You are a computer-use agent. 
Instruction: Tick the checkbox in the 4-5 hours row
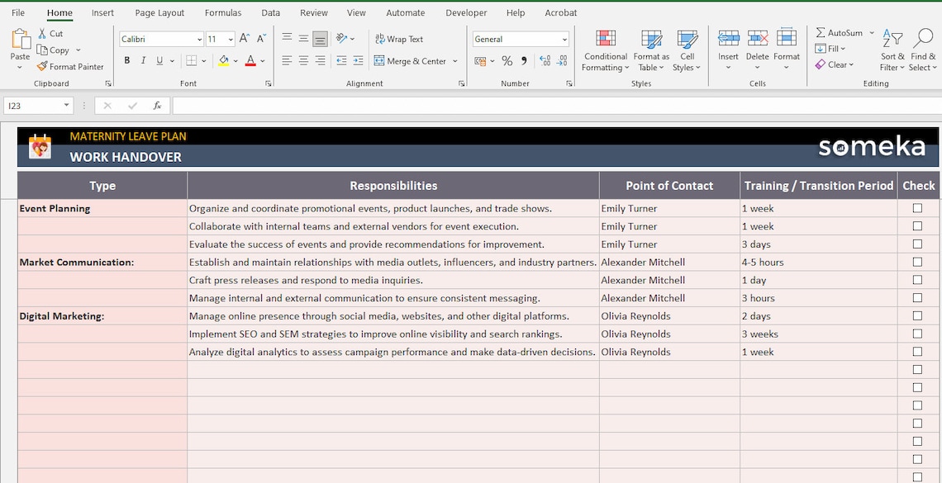(917, 262)
